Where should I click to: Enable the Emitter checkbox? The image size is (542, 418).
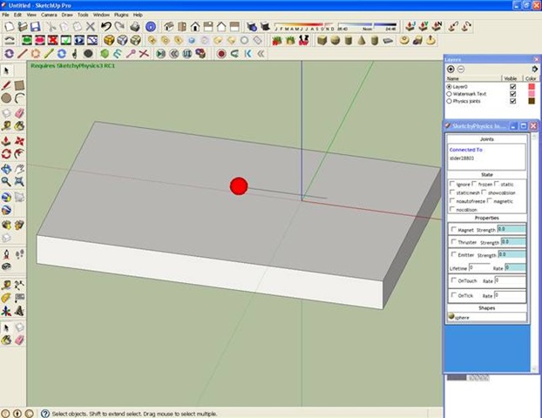click(x=453, y=254)
